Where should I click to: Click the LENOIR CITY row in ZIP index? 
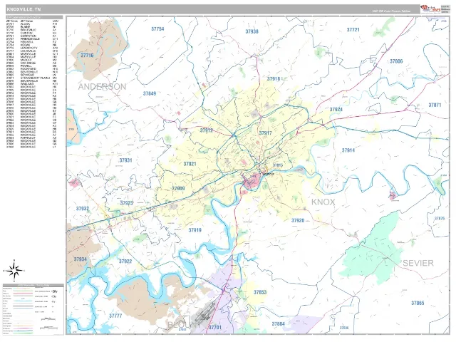(x=32, y=48)
